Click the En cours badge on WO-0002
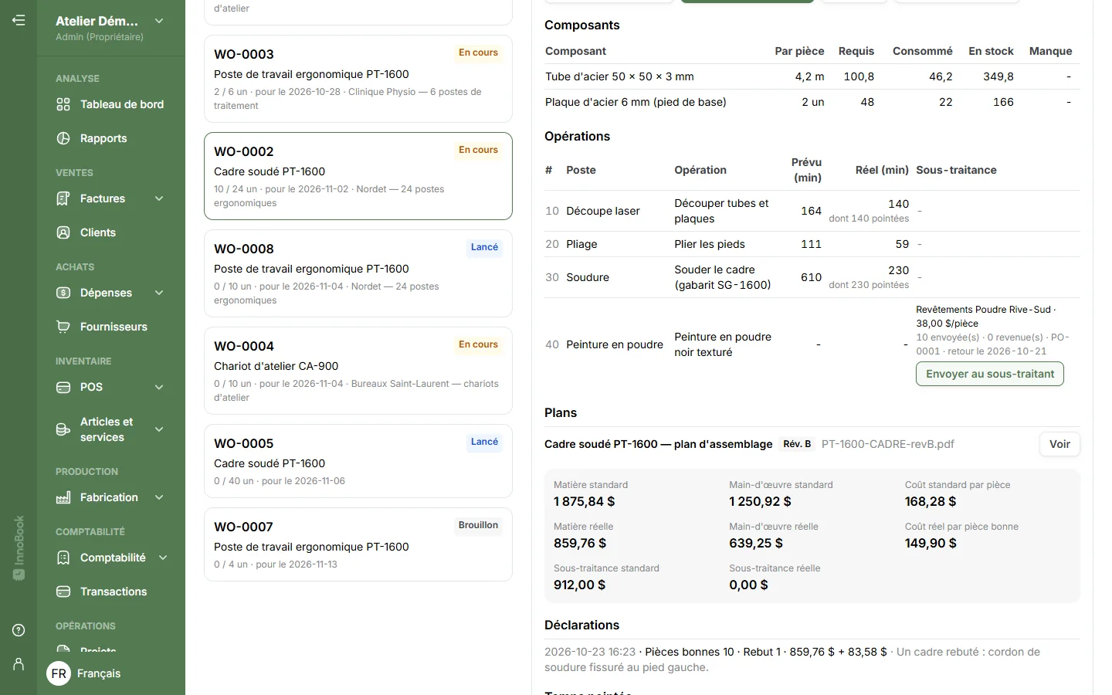This screenshot has height=695, width=1112. [x=478, y=150]
